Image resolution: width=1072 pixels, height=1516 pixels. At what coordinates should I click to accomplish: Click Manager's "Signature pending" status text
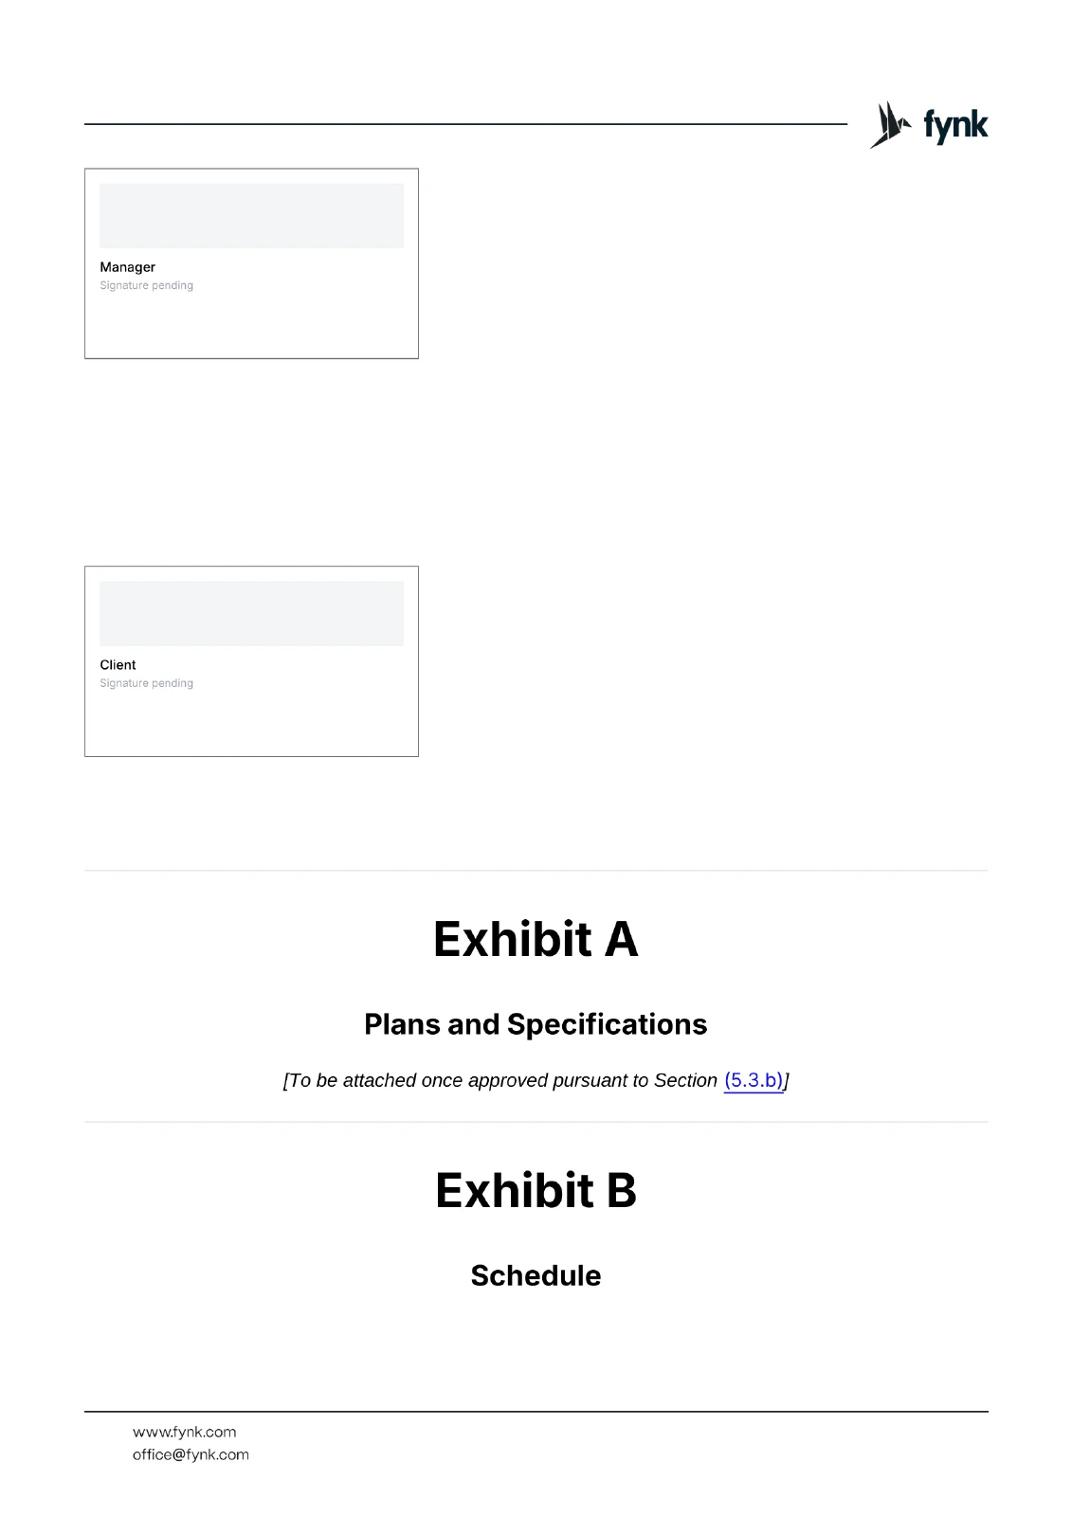(146, 285)
